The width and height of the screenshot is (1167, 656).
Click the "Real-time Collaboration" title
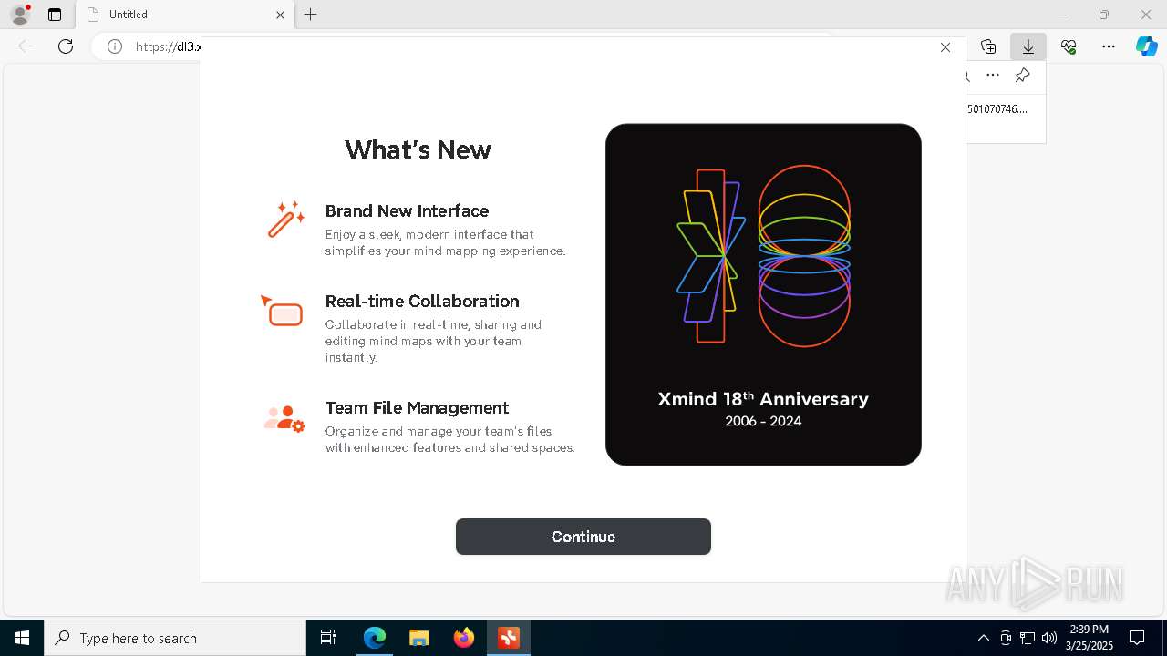click(422, 301)
